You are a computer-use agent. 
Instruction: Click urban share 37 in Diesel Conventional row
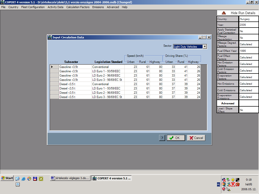click(x=169, y=84)
